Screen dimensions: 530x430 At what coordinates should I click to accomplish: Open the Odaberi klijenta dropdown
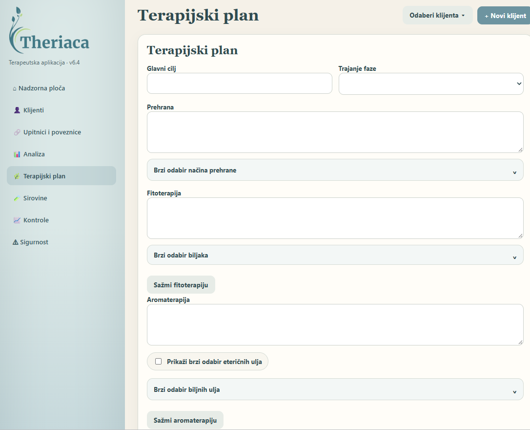tap(437, 15)
